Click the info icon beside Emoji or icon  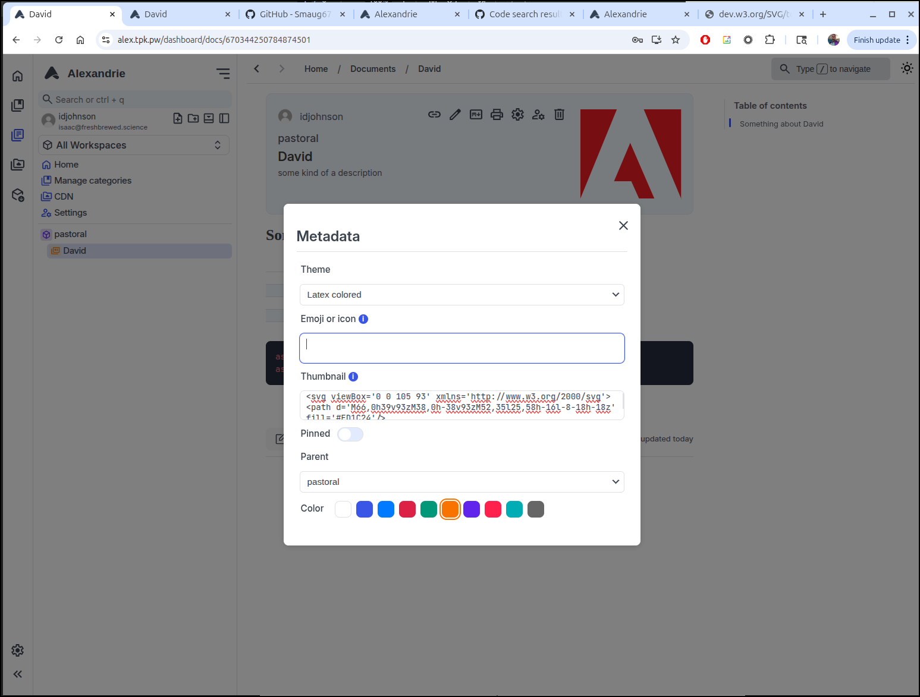pos(363,319)
